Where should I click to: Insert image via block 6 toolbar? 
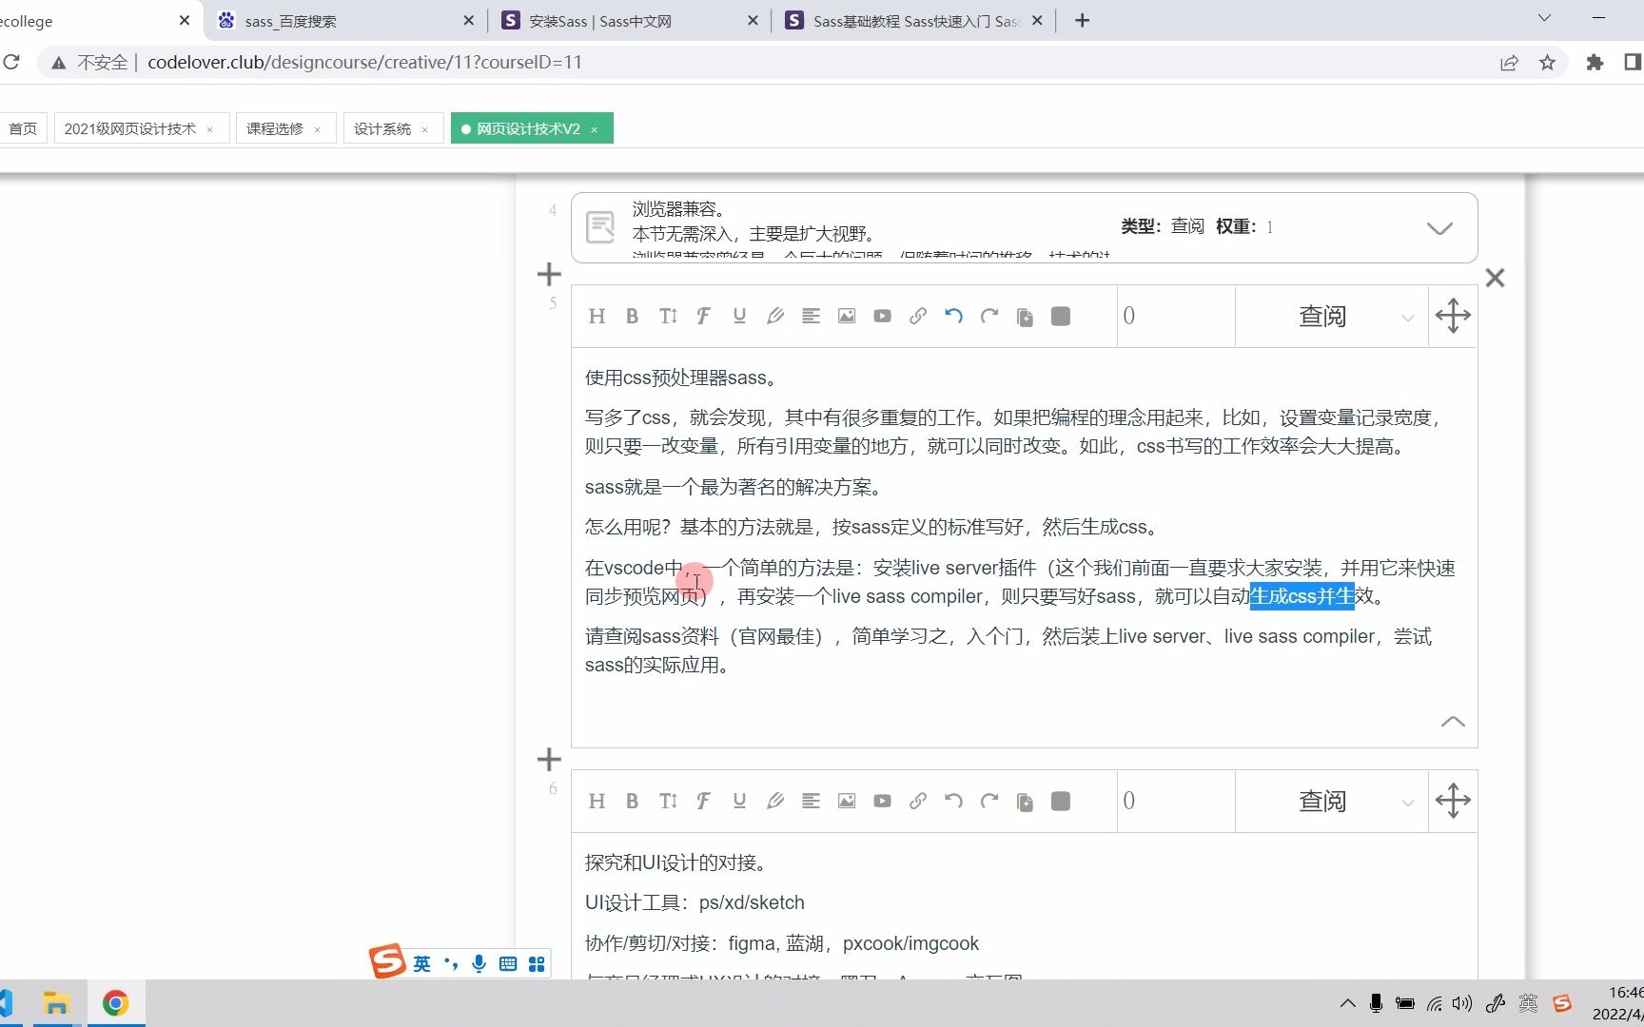(847, 802)
